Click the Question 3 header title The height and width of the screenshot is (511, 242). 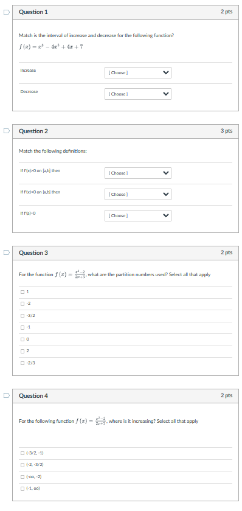(x=33, y=253)
